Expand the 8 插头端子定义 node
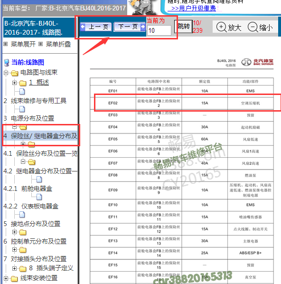 15,269
